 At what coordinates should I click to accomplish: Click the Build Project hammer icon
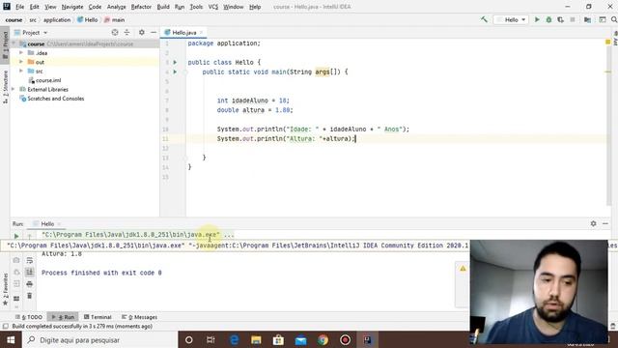484,19
